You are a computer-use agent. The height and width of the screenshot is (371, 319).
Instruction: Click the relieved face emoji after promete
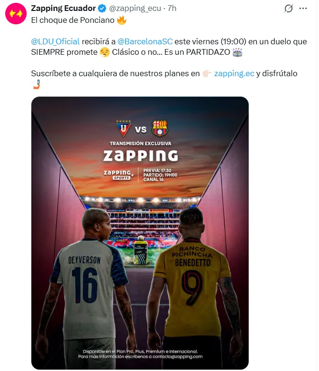[x=105, y=52]
